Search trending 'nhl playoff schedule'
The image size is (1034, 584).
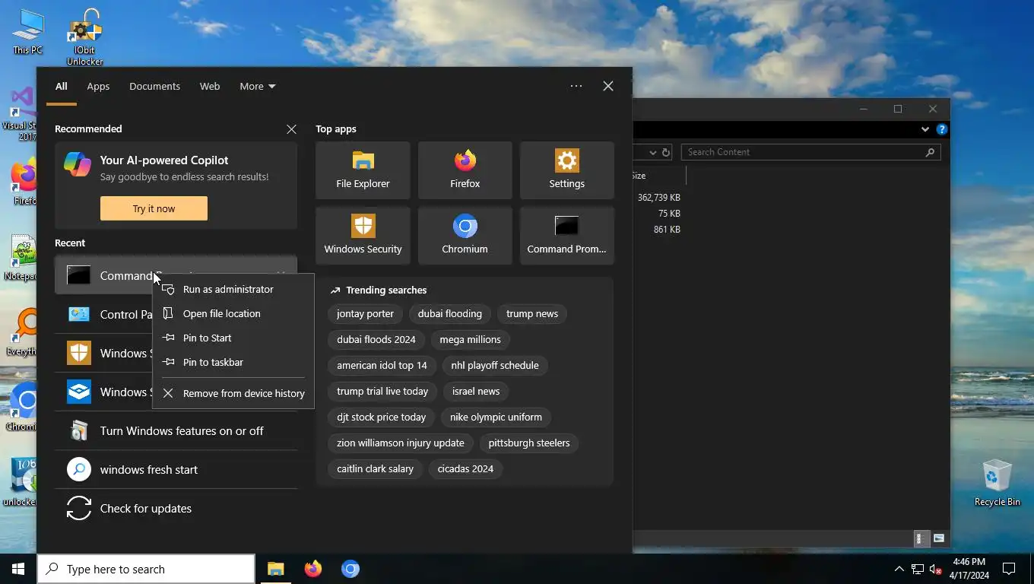pos(494,365)
